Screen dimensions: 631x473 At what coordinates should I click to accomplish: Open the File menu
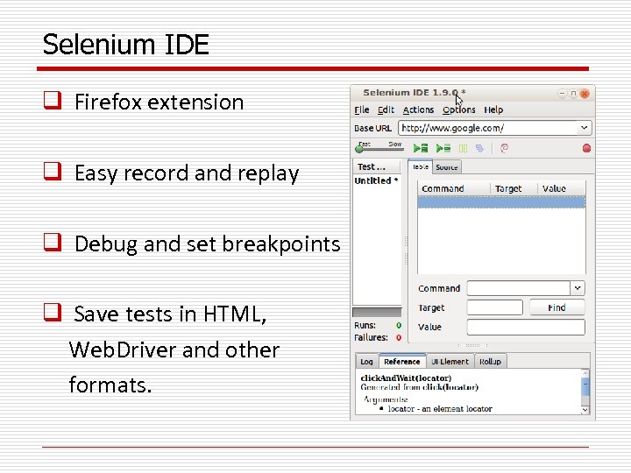pyautogui.click(x=361, y=109)
